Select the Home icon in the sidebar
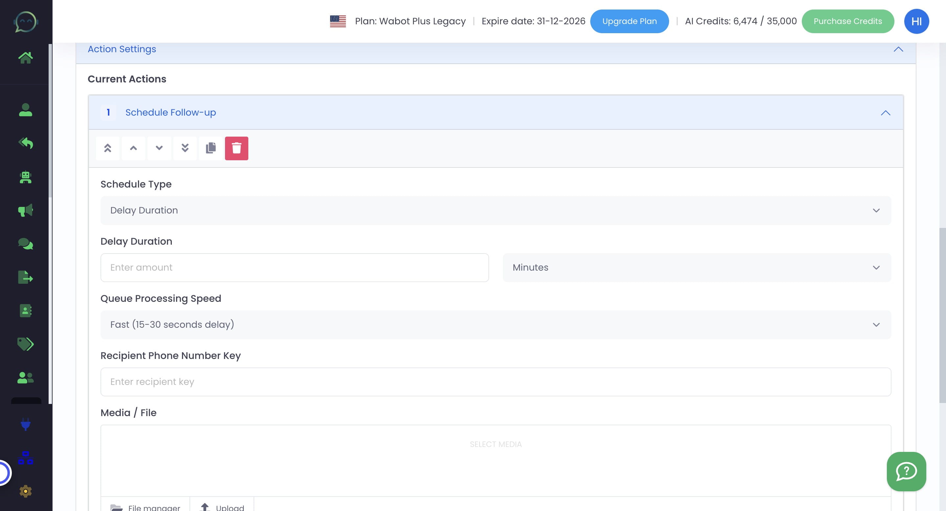946x511 pixels. (x=26, y=57)
